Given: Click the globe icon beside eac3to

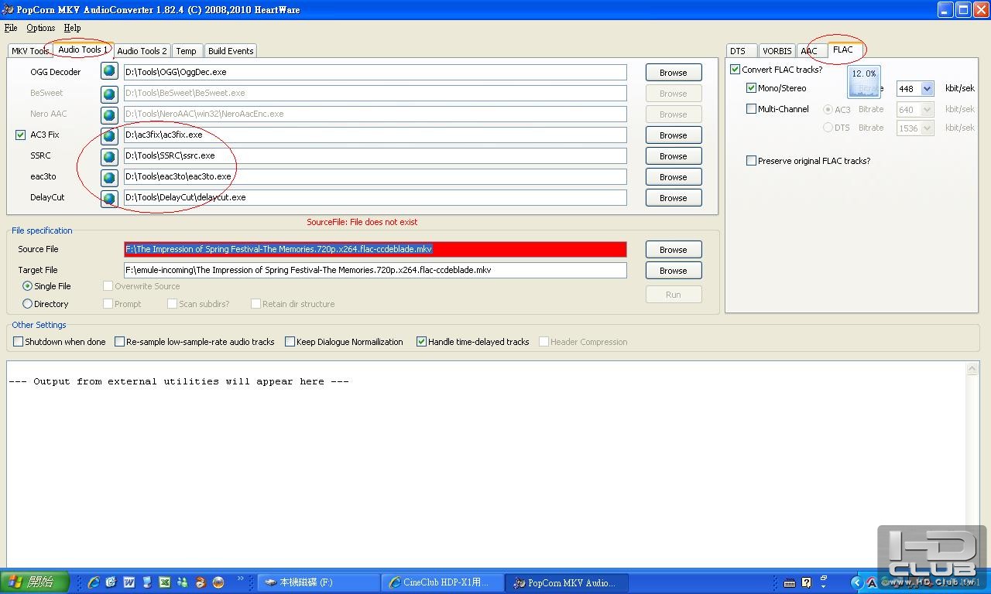Looking at the screenshot, I should [x=109, y=176].
